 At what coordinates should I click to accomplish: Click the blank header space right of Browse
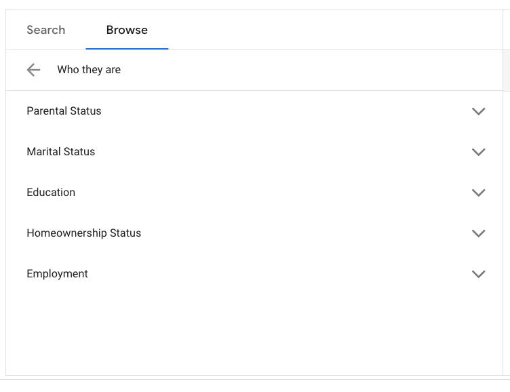[335, 30]
